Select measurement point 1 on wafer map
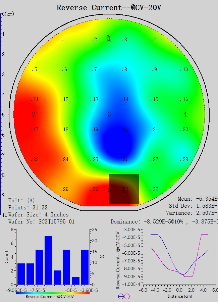Image resolution: width=218 pixels, height=302 pixels. pyautogui.click(x=64, y=40)
